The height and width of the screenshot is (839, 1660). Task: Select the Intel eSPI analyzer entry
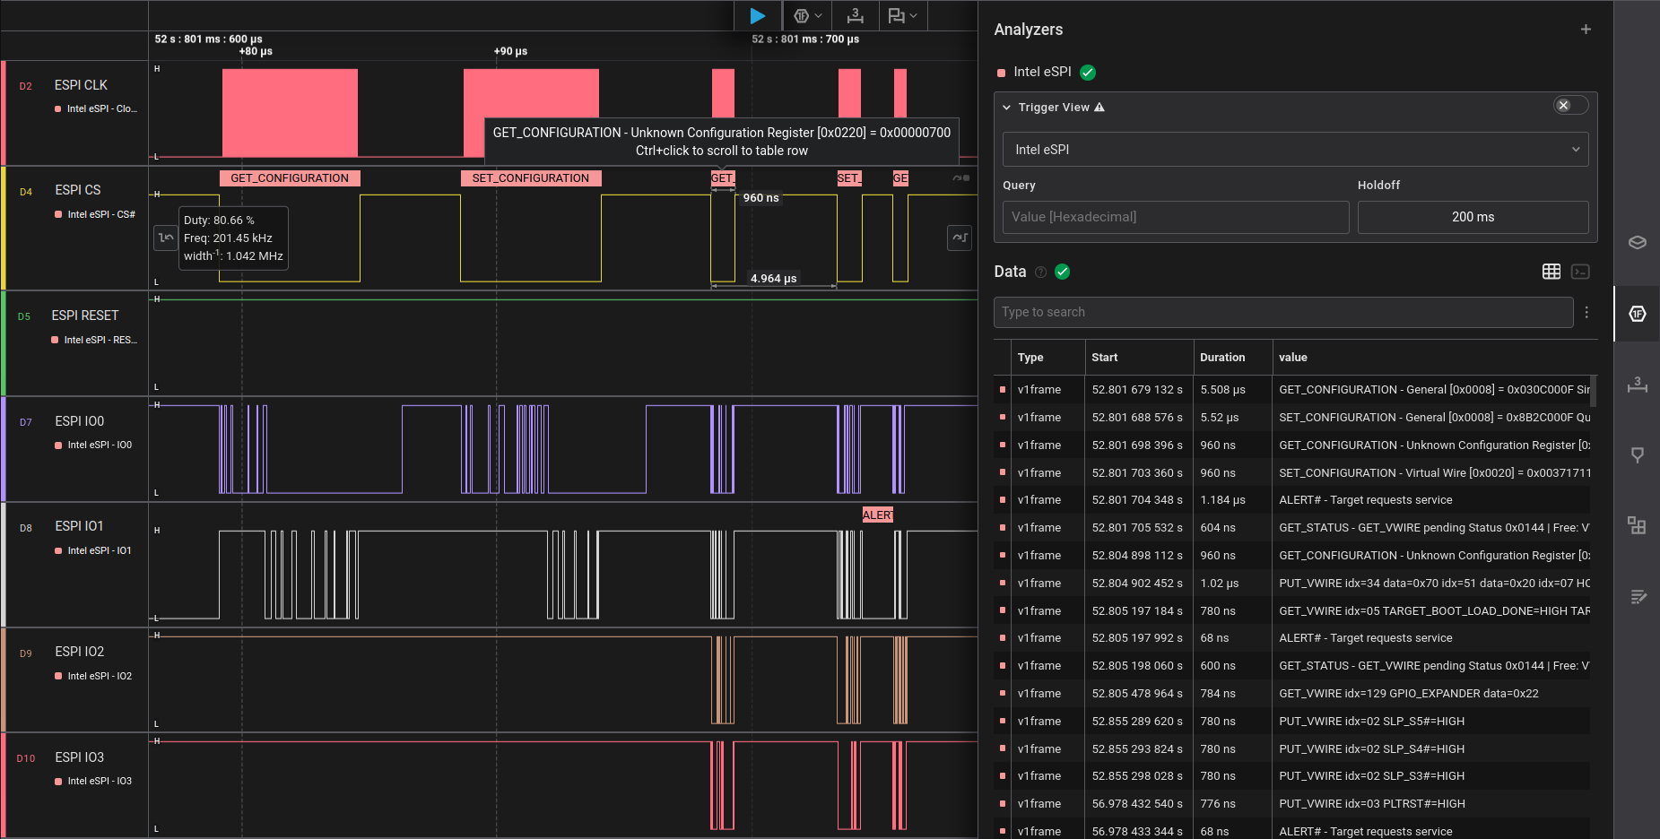tap(1042, 72)
